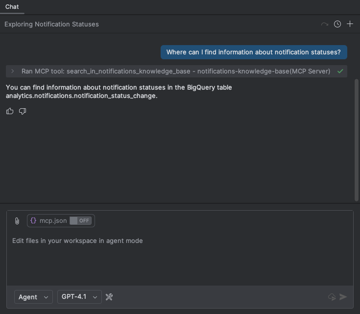Click the redo arrow icon in header
The width and height of the screenshot is (360, 314).
coord(324,24)
